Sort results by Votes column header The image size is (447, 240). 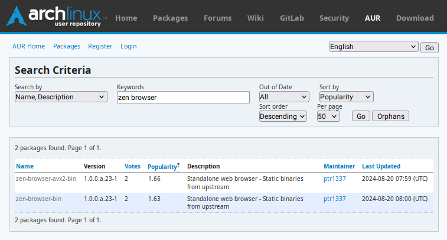(x=132, y=166)
